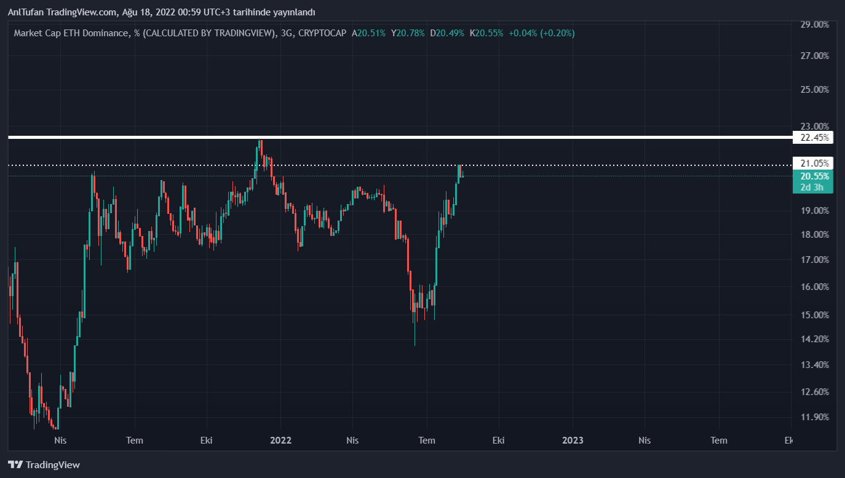Click 11.90% on the price axis
Image resolution: width=845 pixels, height=478 pixels.
[814, 417]
